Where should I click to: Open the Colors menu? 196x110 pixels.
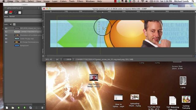(63, 1)
